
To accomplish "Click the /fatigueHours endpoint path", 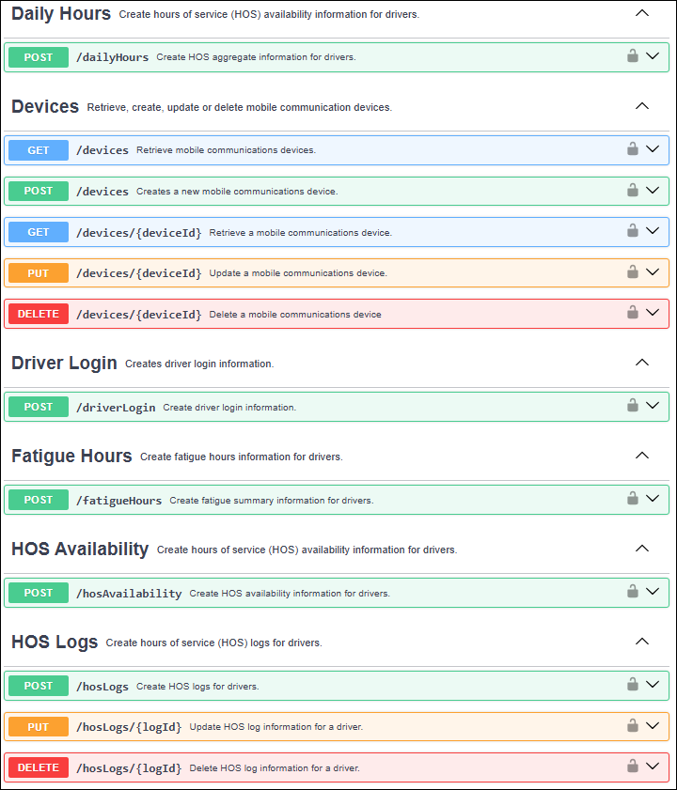I will (118, 501).
